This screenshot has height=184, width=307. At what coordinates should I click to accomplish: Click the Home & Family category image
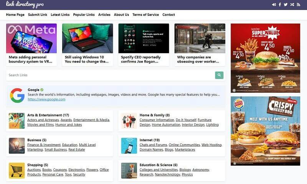(129, 121)
